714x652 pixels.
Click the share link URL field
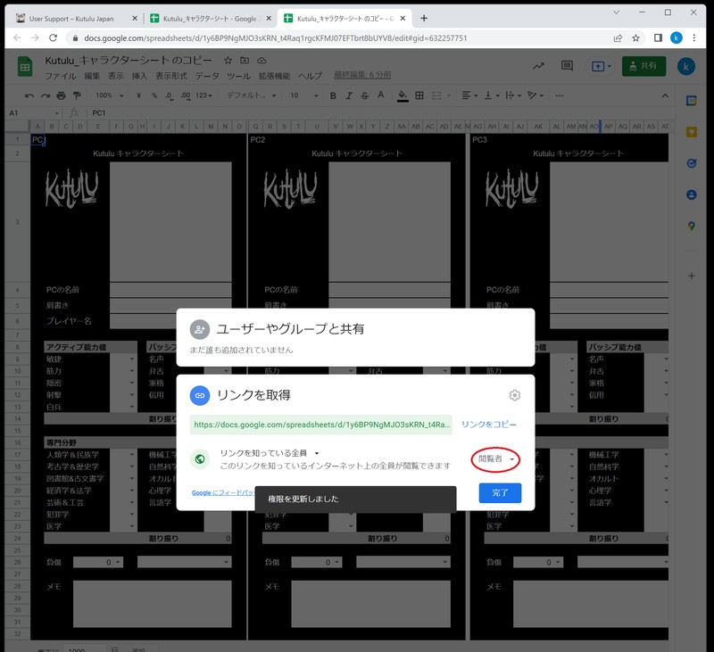(x=321, y=425)
